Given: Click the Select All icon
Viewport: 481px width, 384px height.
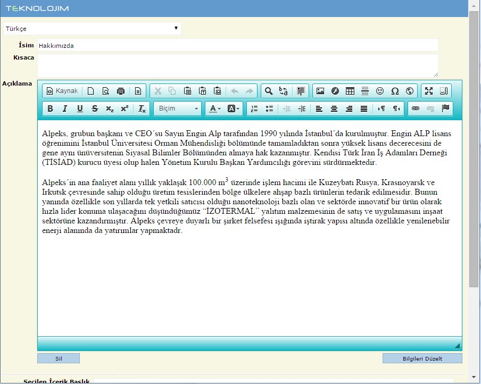Looking at the screenshot, I should [301, 91].
